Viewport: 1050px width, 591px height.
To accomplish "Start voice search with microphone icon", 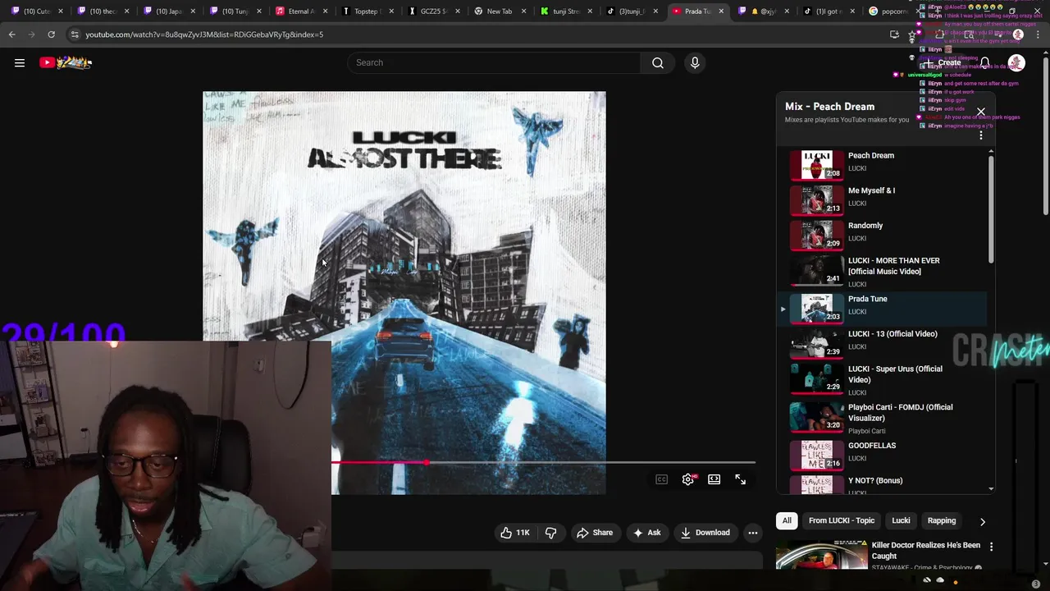I will click(695, 62).
